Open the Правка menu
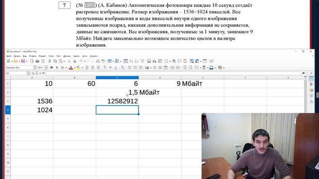Screen dimensions: 319x179 click(17, 56)
